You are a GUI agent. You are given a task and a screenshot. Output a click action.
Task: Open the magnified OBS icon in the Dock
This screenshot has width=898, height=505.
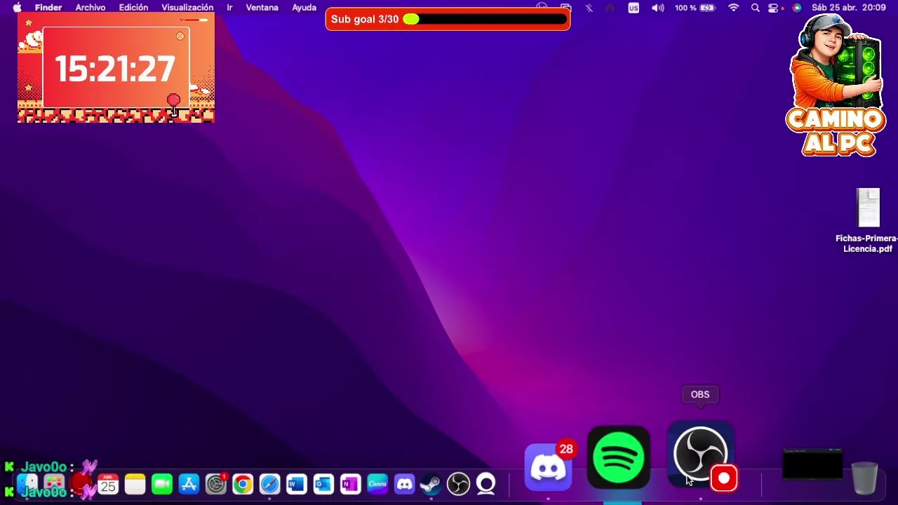(700, 454)
